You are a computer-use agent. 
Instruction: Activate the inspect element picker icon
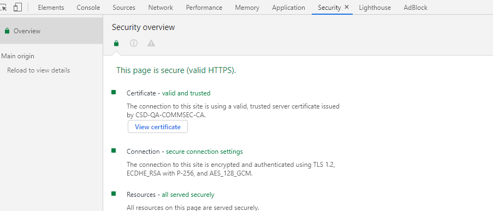pos(3,7)
